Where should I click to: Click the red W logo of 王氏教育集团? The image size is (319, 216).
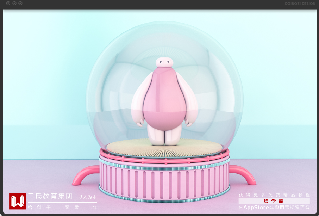(x=18, y=201)
